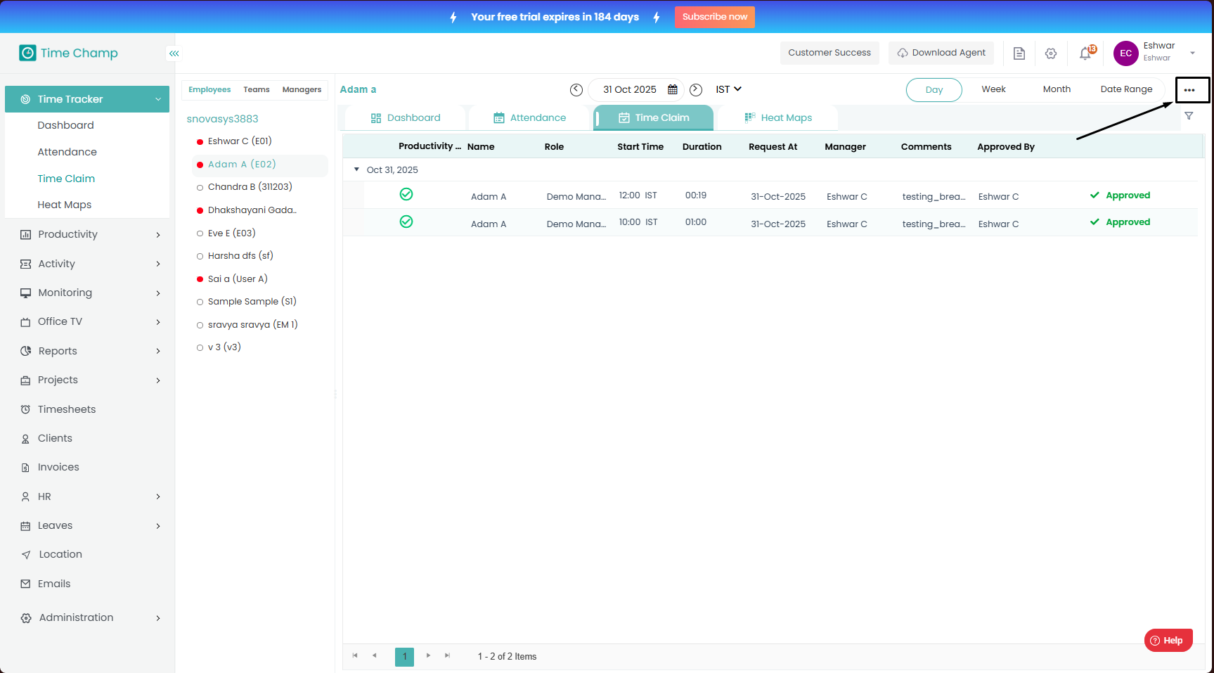Open the IST timezone dropdown
Viewport: 1214px width, 673px height.
pyautogui.click(x=728, y=89)
